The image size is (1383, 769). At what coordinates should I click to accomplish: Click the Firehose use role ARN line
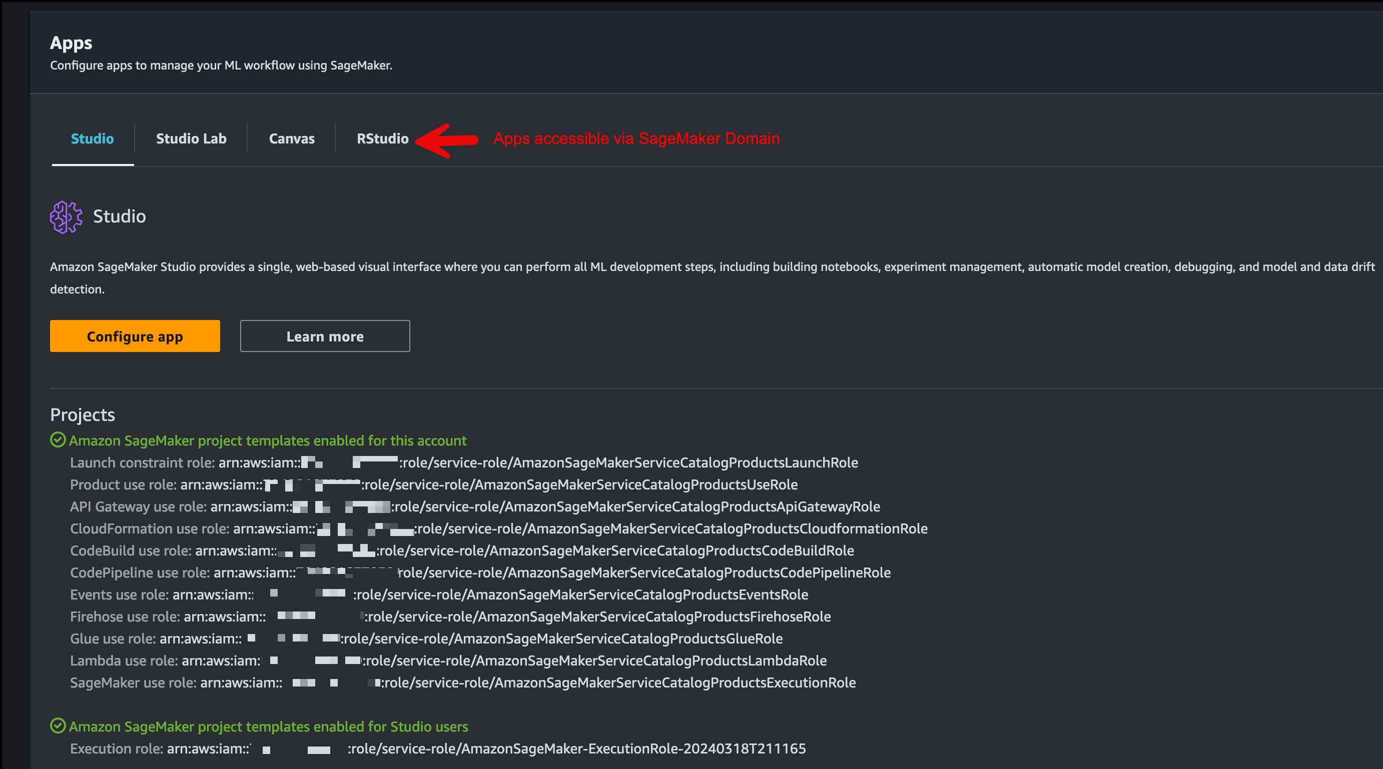pos(450,616)
